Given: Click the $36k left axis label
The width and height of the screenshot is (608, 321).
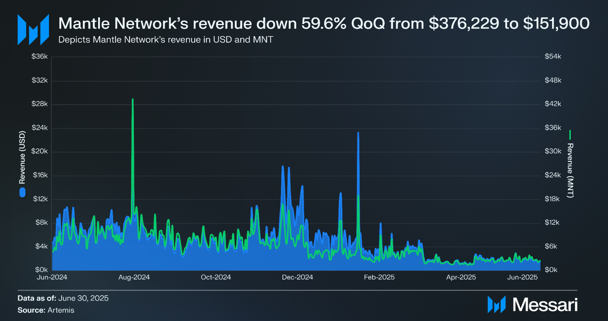Looking at the screenshot, I should tap(39, 56).
